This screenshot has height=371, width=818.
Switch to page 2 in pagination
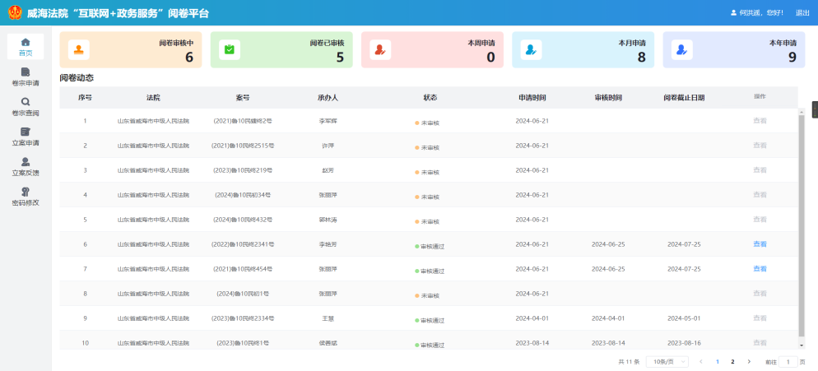point(732,361)
